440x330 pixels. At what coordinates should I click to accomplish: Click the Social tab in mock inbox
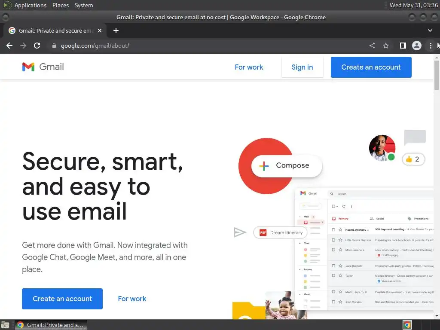377,219
